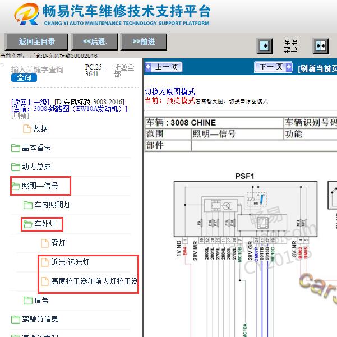Collapse the 车外灯 folder
The height and width of the screenshot is (337, 337).
tap(45, 224)
